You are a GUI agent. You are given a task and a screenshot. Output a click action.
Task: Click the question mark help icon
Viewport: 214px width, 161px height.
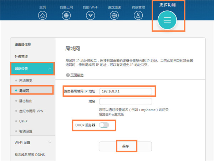(x=67, y=75)
